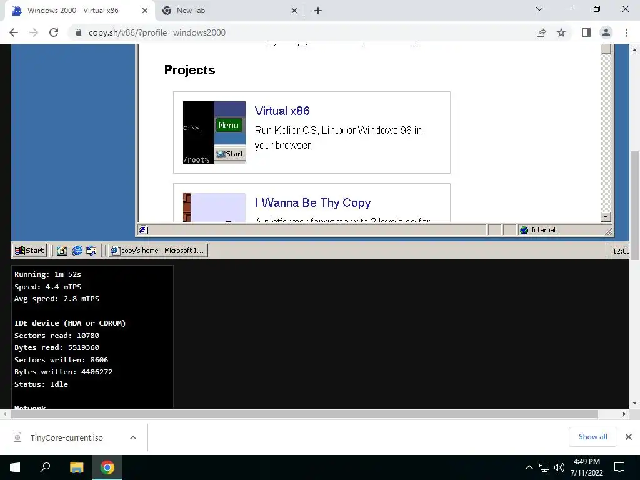
Task: Open Windows taskbar search
Action: click(x=45, y=467)
